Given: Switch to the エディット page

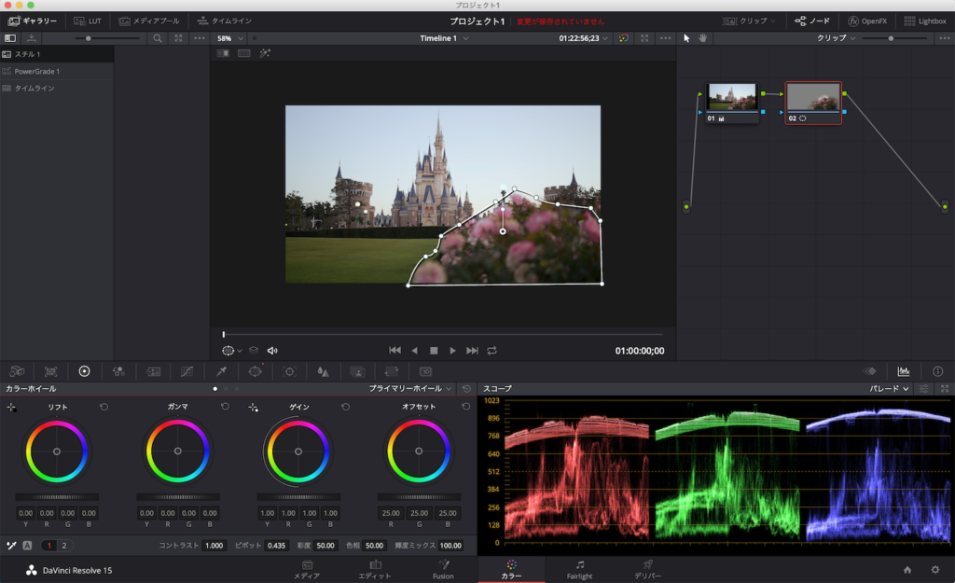Looking at the screenshot, I should click(x=374, y=569).
